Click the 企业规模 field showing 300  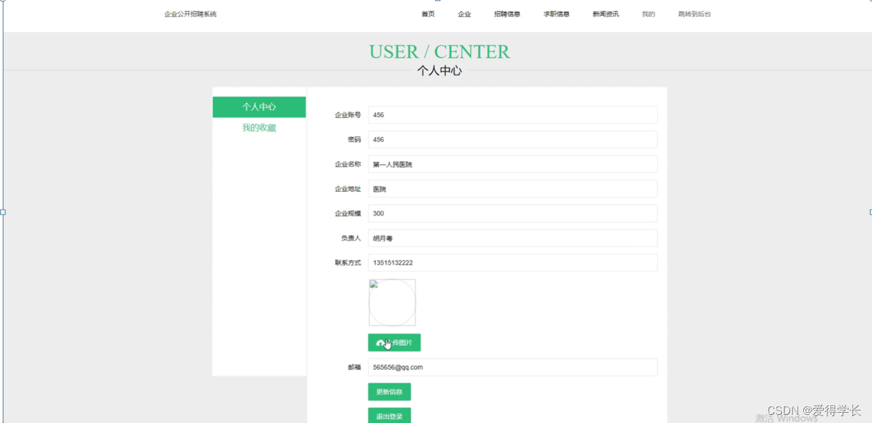513,213
